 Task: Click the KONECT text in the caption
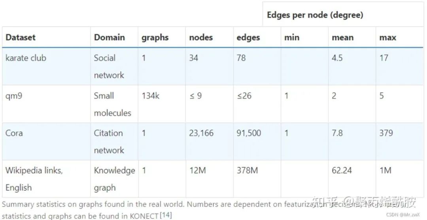coord(145,216)
